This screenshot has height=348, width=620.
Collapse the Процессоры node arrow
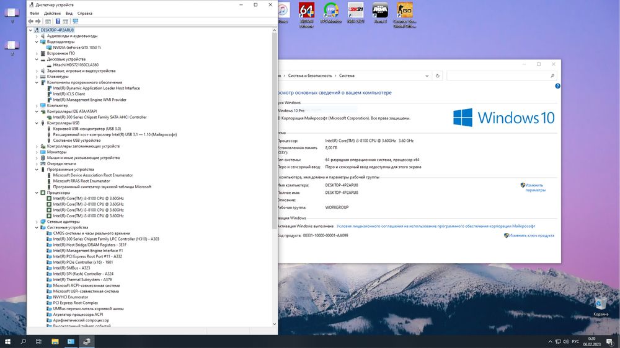[37, 193]
